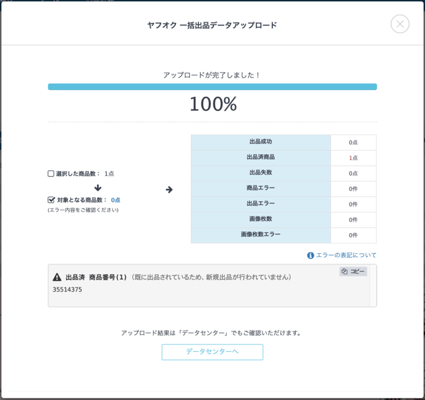The width and height of the screenshot is (425, 400).
Task: Click the 商品エラー row label
Action: click(x=261, y=189)
